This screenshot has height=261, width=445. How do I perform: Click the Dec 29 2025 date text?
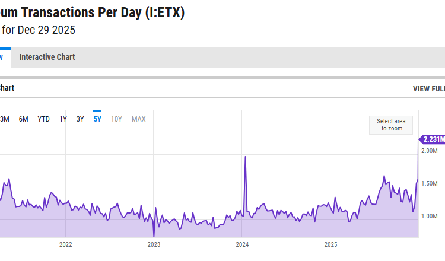click(46, 30)
